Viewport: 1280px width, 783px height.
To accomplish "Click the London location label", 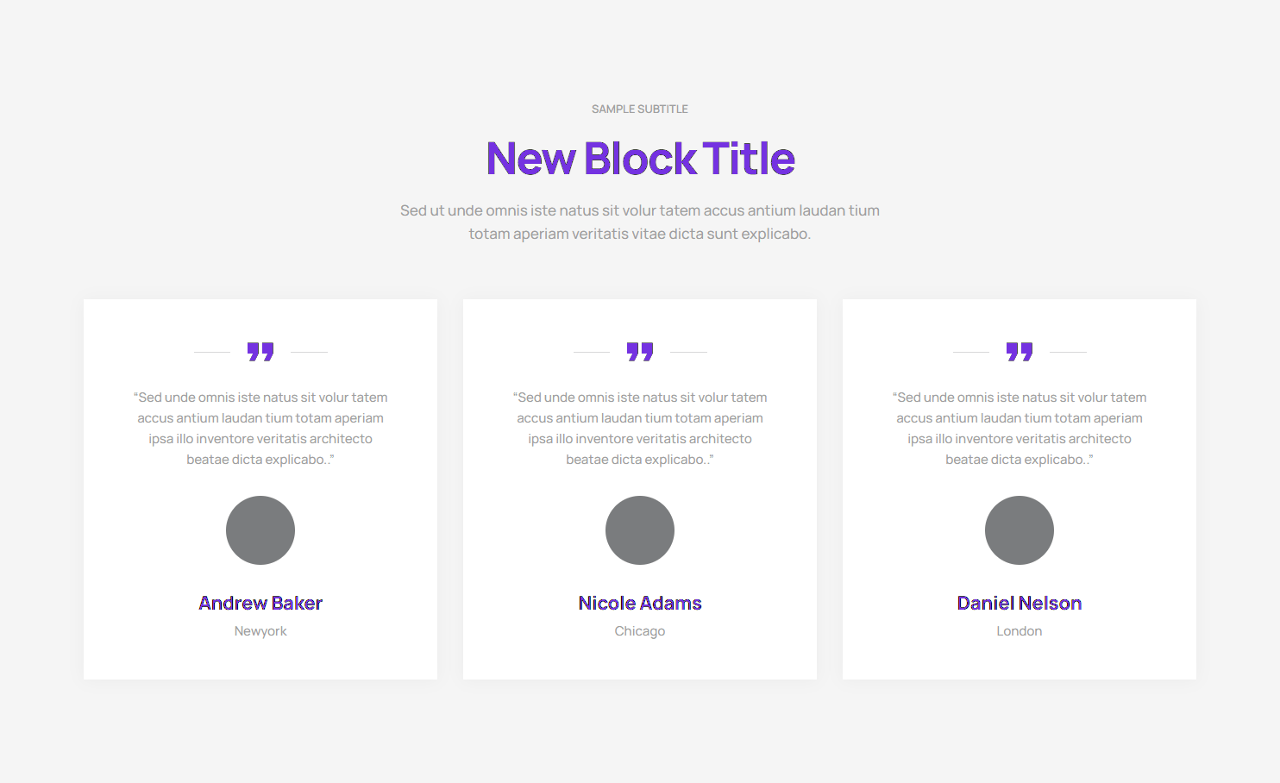I will pyautogui.click(x=1020, y=631).
